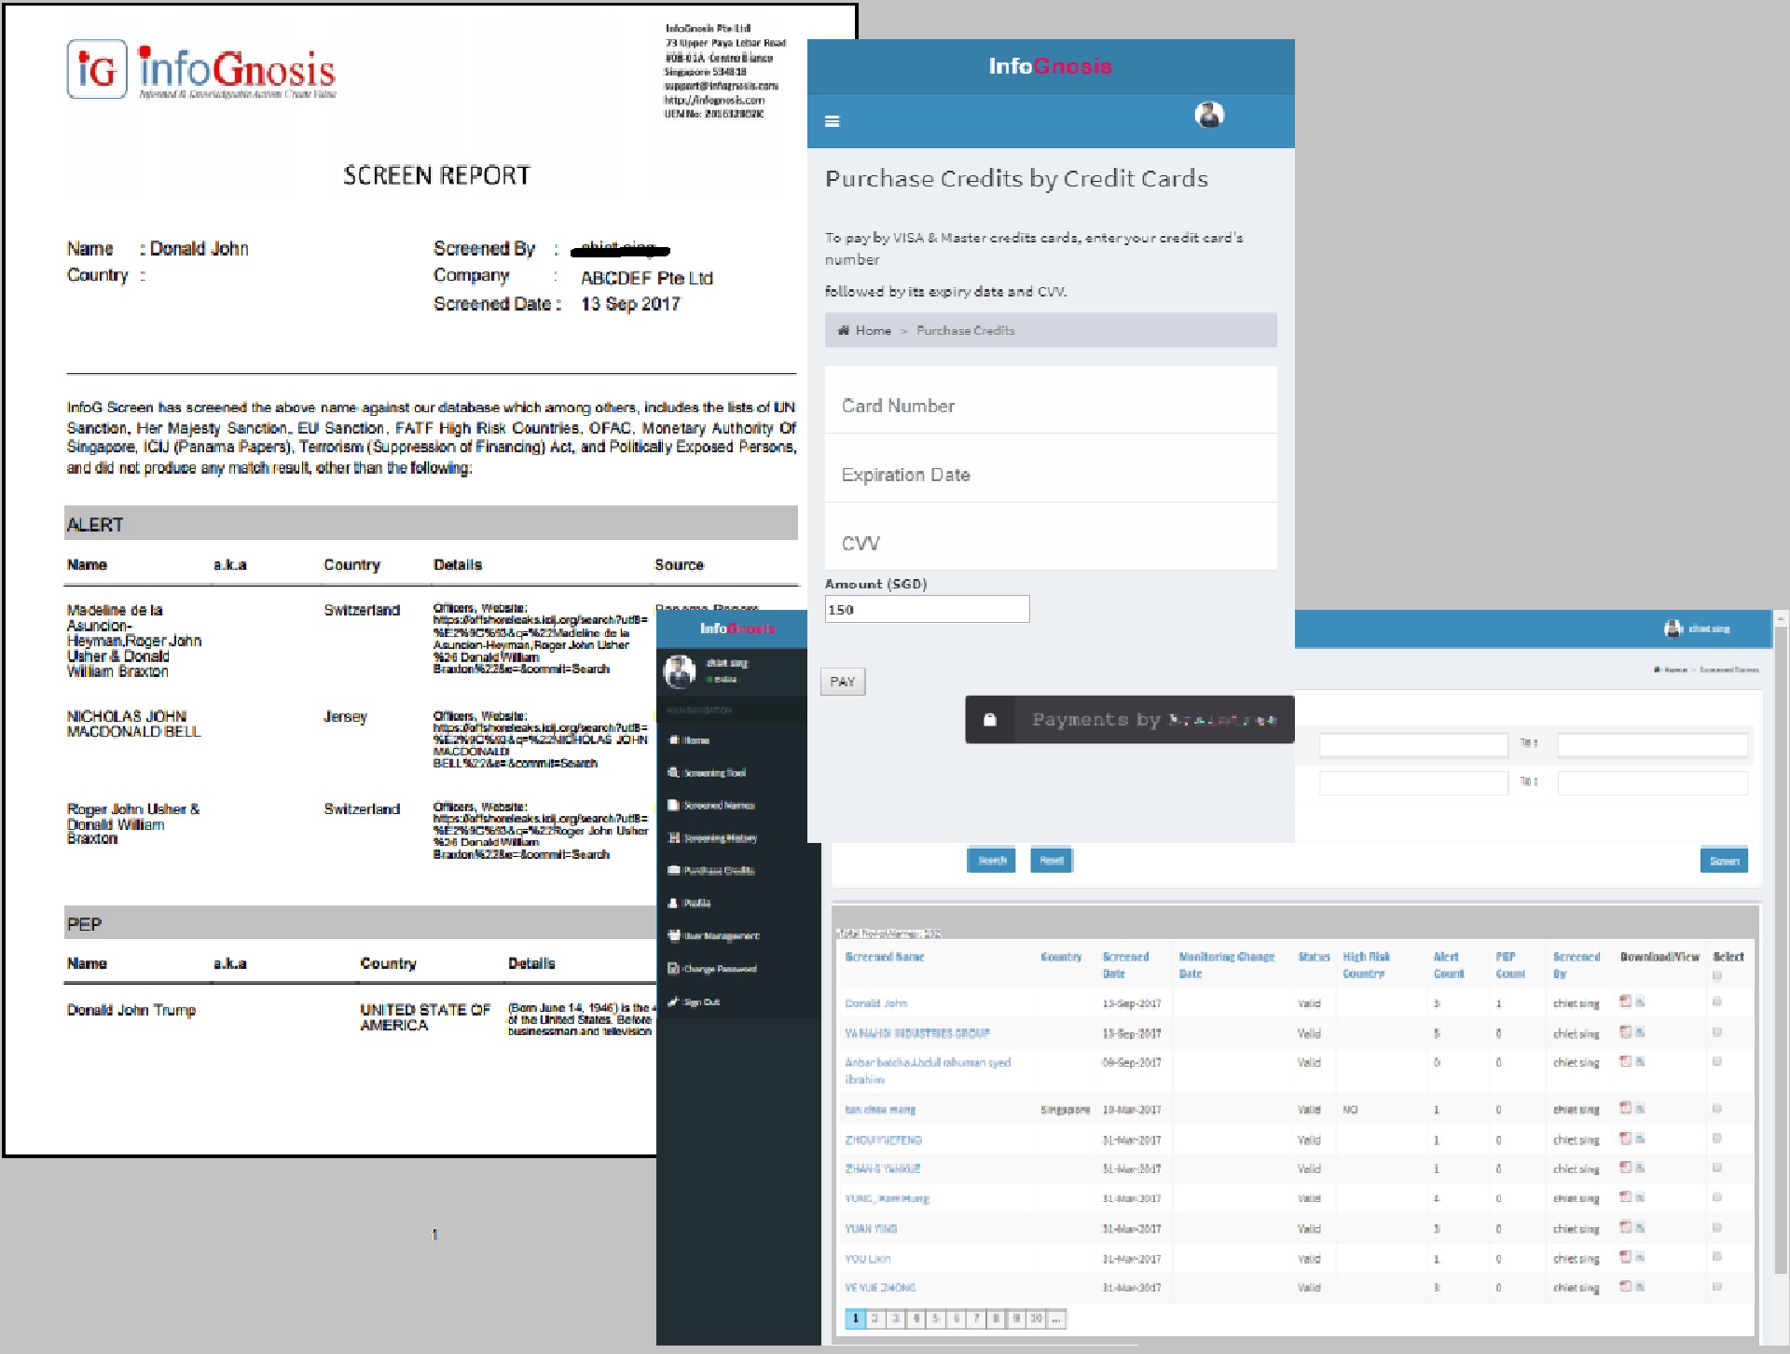
Task: Download PDF for ZHANG YANXUE row
Action: coord(1625,1167)
